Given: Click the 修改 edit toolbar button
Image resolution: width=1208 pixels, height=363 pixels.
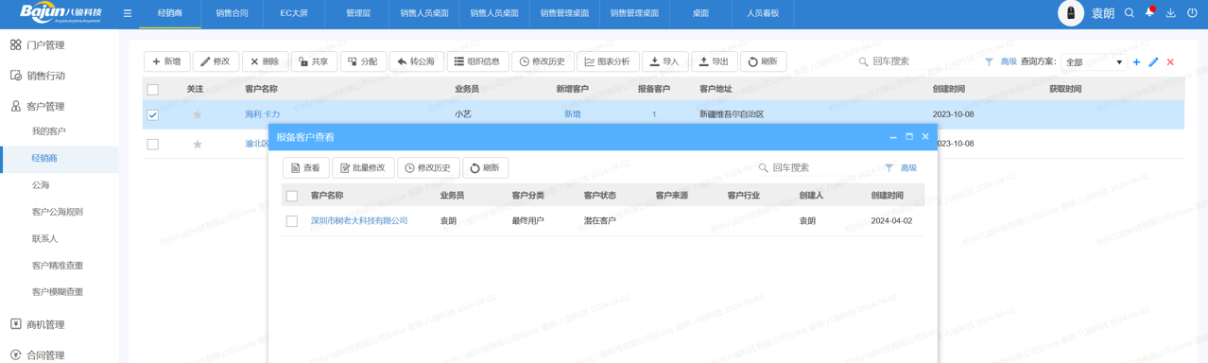Looking at the screenshot, I should [216, 61].
